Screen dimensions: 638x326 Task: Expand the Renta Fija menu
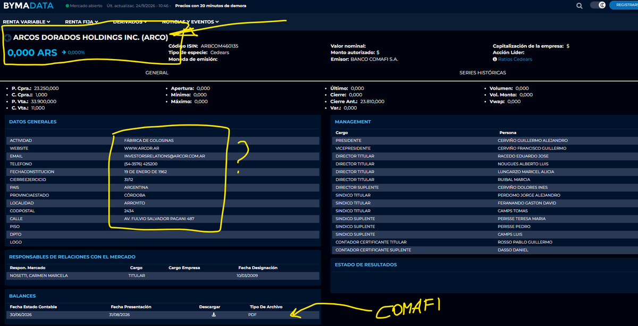pos(81,22)
